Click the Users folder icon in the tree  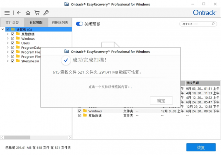point(18,43)
